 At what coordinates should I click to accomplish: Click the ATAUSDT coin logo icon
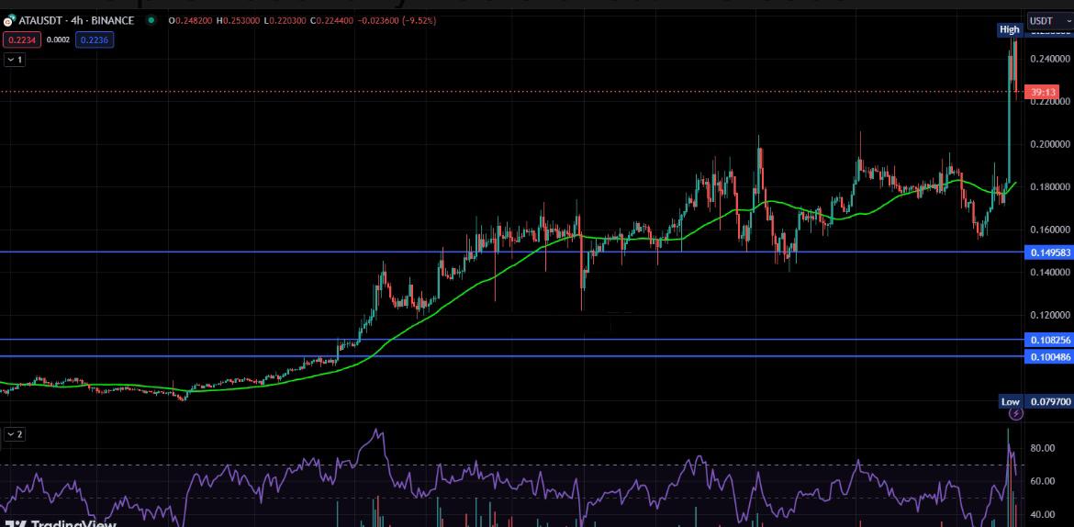(x=9, y=20)
